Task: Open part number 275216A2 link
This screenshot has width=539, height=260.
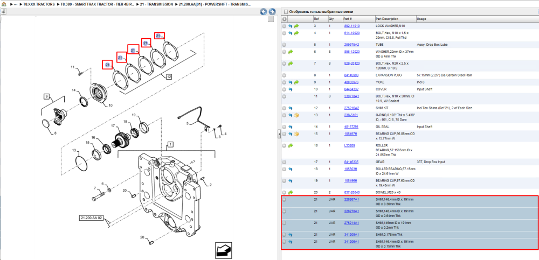Action: 351,108
